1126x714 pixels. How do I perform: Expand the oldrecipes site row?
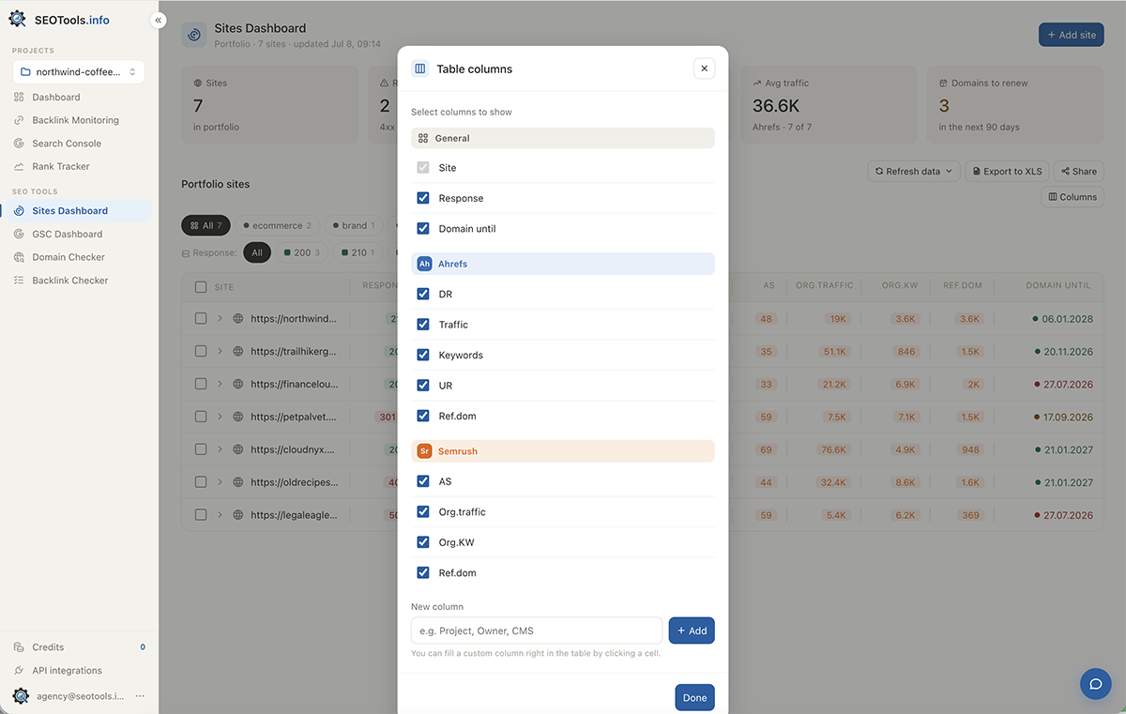coord(220,482)
